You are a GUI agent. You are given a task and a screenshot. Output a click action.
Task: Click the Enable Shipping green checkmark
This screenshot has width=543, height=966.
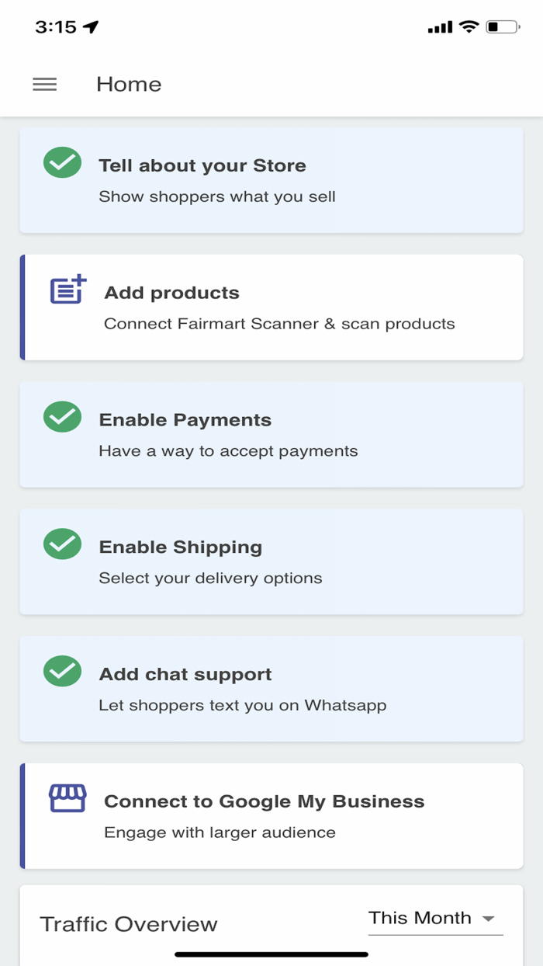(62, 544)
